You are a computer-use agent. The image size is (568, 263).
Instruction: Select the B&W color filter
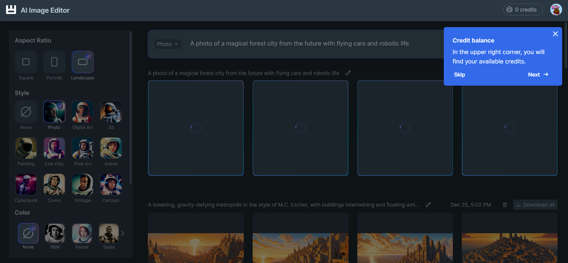tap(55, 233)
